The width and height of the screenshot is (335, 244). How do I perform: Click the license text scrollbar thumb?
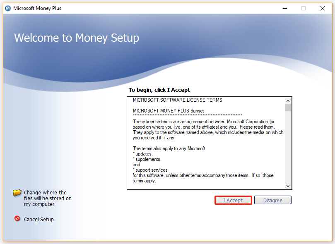coord(288,108)
